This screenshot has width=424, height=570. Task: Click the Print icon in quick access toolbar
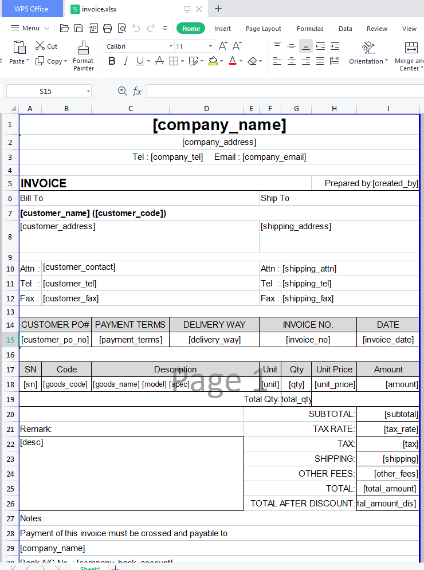click(x=107, y=28)
